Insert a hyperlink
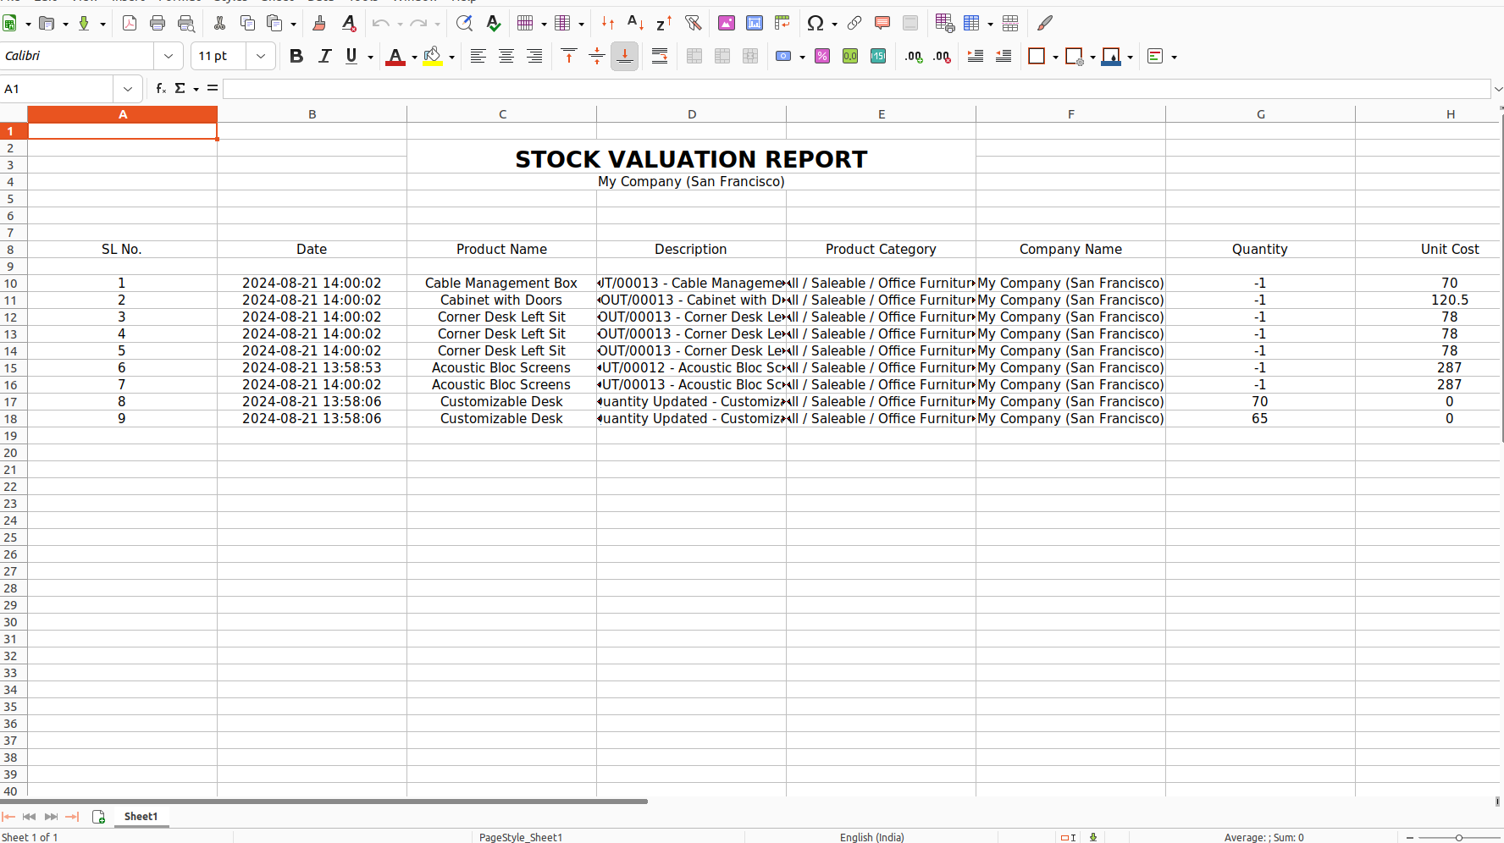 [x=854, y=23]
